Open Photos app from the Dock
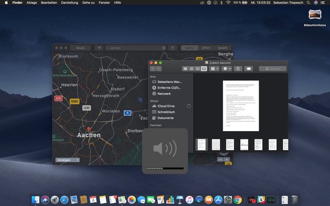Image resolution: width=330 pixels, height=206 pixels. 132,200
